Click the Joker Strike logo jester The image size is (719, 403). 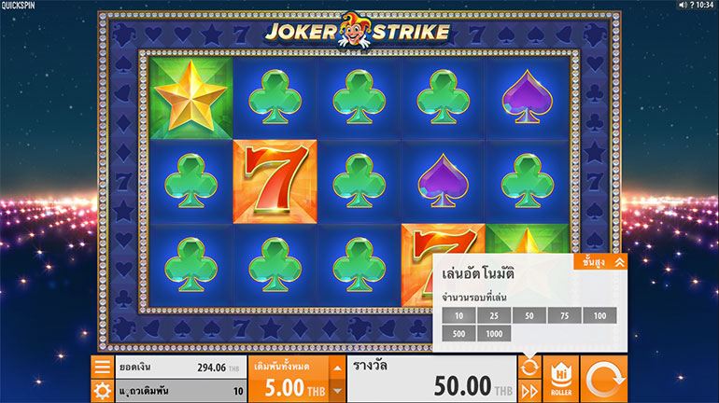[x=354, y=30]
